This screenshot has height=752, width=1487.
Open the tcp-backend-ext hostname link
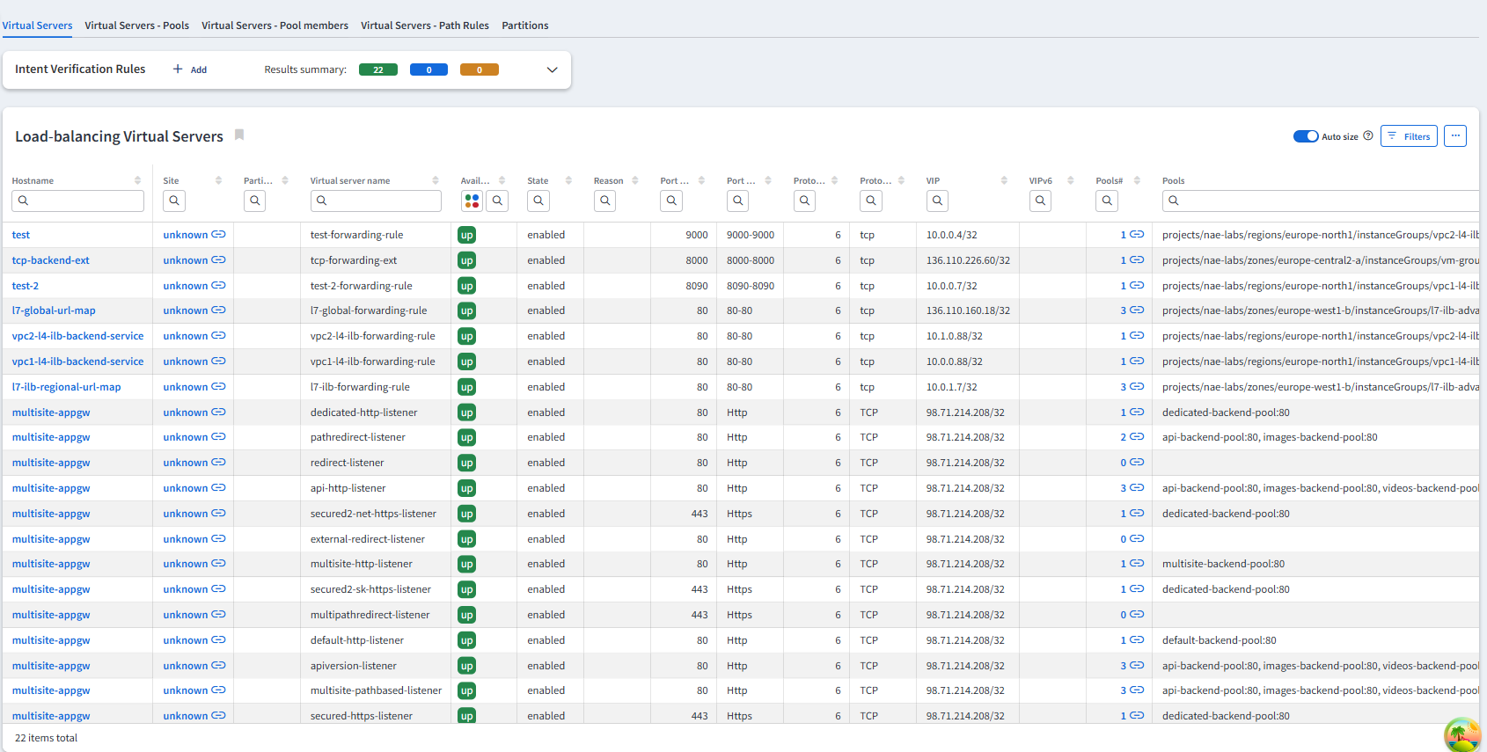coord(50,260)
